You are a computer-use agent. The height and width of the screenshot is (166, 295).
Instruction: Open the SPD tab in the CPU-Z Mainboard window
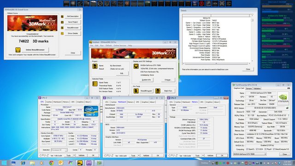coord(137,102)
